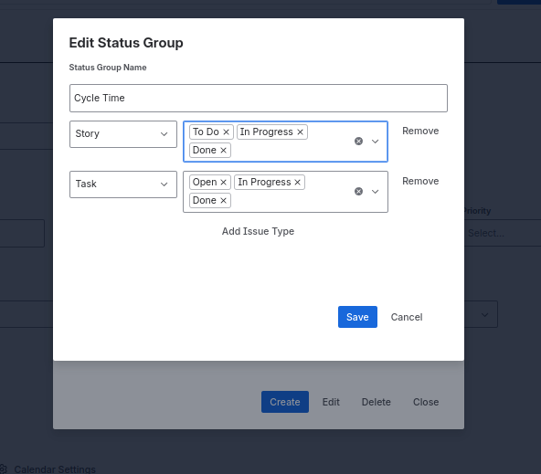The height and width of the screenshot is (474, 541).
Task: Click Remove next to Task row
Action: pyautogui.click(x=420, y=182)
